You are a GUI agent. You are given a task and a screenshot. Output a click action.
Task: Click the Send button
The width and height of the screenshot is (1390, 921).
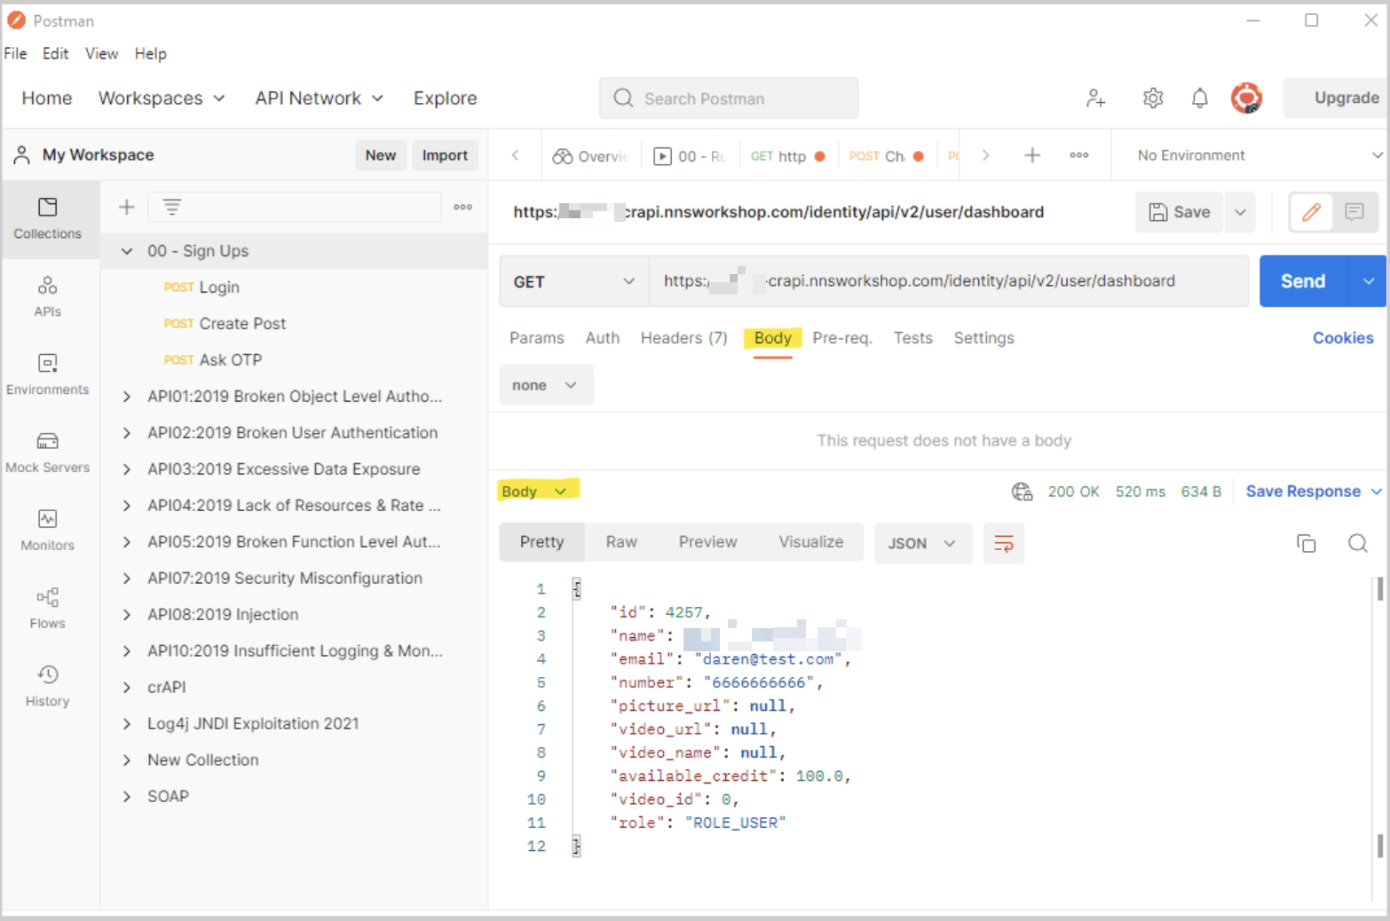tap(1303, 281)
